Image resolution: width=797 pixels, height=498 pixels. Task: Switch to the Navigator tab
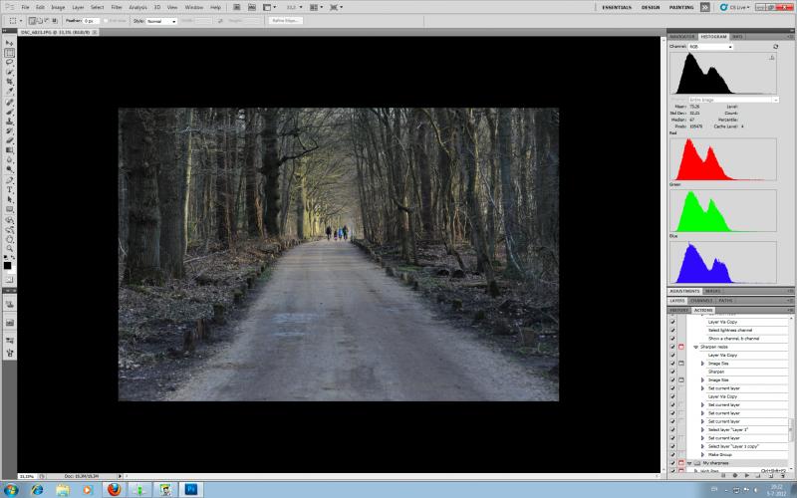coord(682,37)
